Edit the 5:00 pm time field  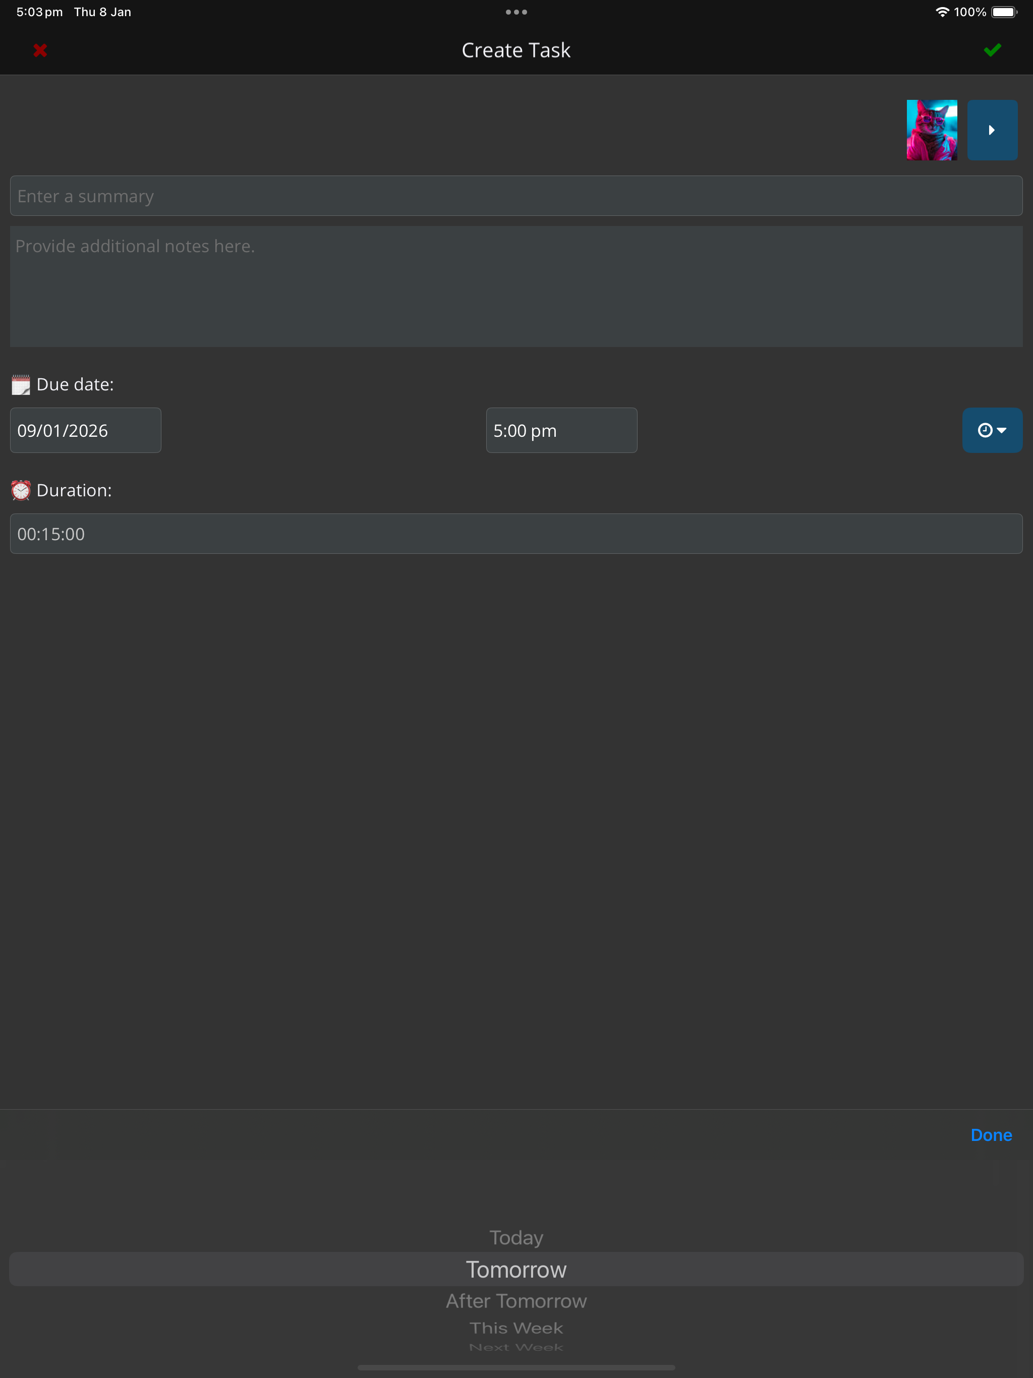point(561,430)
